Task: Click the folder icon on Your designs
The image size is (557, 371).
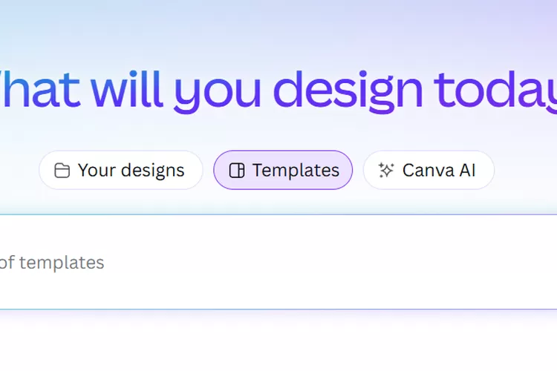Action: tap(62, 171)
